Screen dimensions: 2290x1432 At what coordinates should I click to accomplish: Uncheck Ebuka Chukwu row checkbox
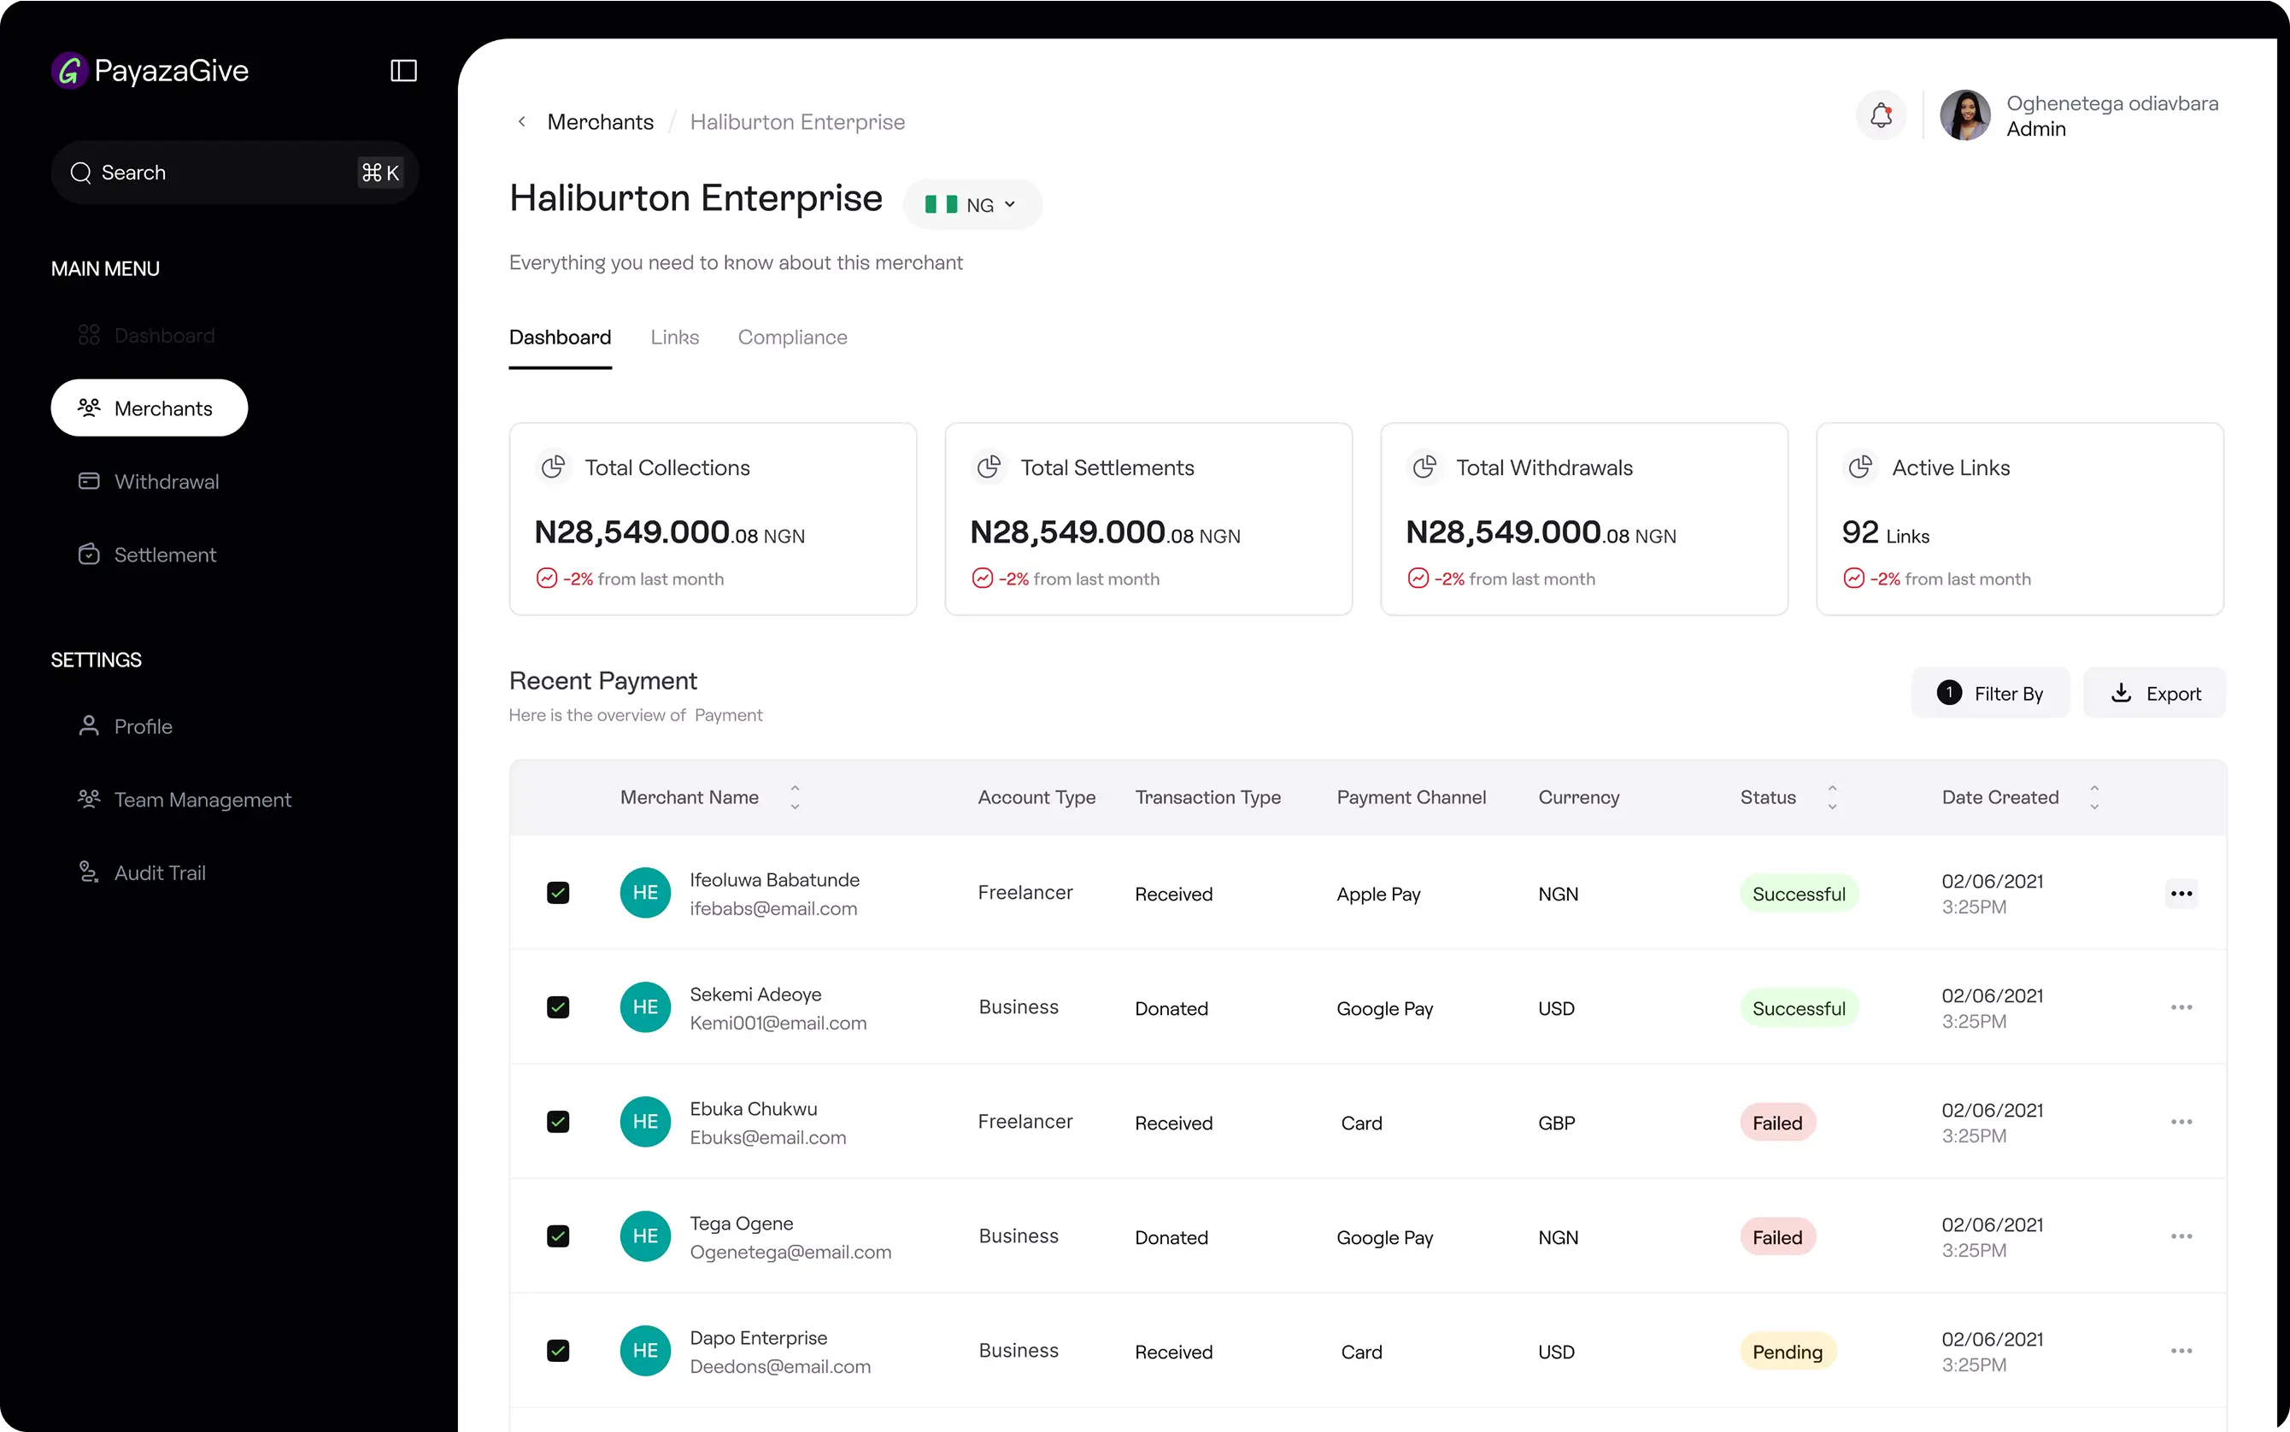tap(558, 1123)
